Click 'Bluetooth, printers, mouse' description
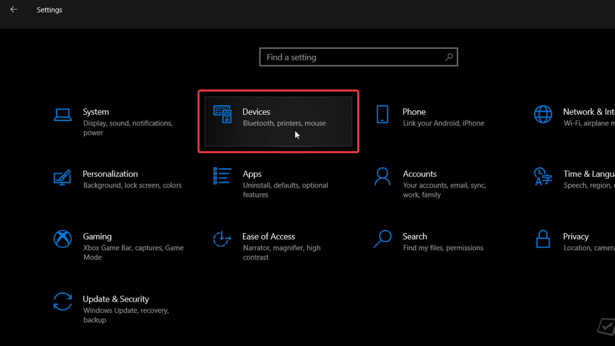Image resolution: width=615 pixels, height=346 pixels. [x=284, y=123]
